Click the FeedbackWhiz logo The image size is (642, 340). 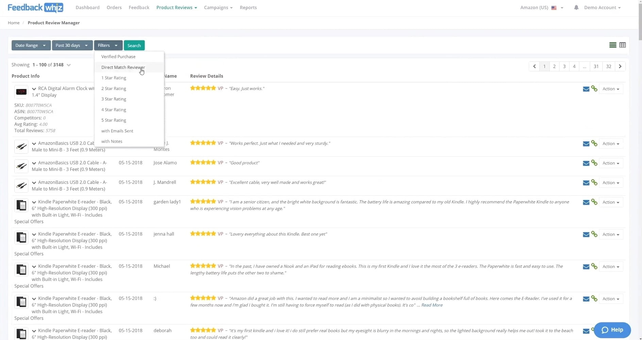[x=35, y=7]
